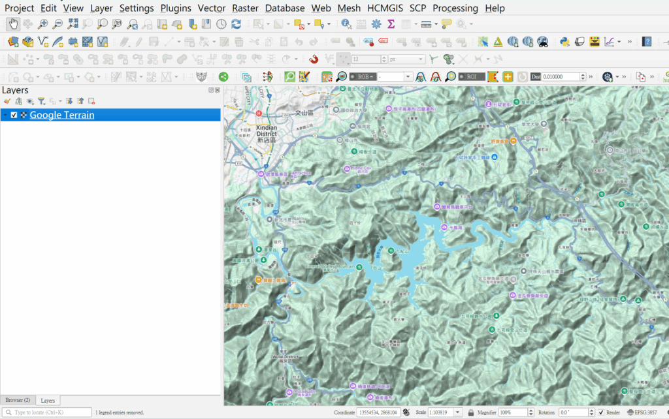Screen dimensions: 669x419
Task: Switch to the Layers tab
Action: pos(48,401)
